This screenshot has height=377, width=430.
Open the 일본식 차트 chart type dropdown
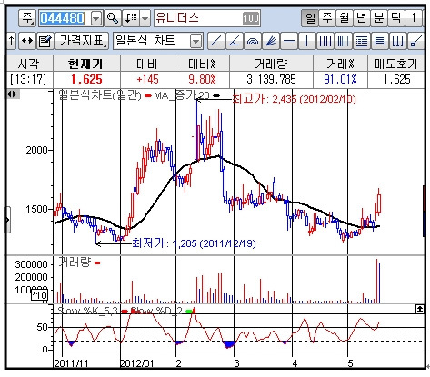pyautogui.click(x=196, y=41)
